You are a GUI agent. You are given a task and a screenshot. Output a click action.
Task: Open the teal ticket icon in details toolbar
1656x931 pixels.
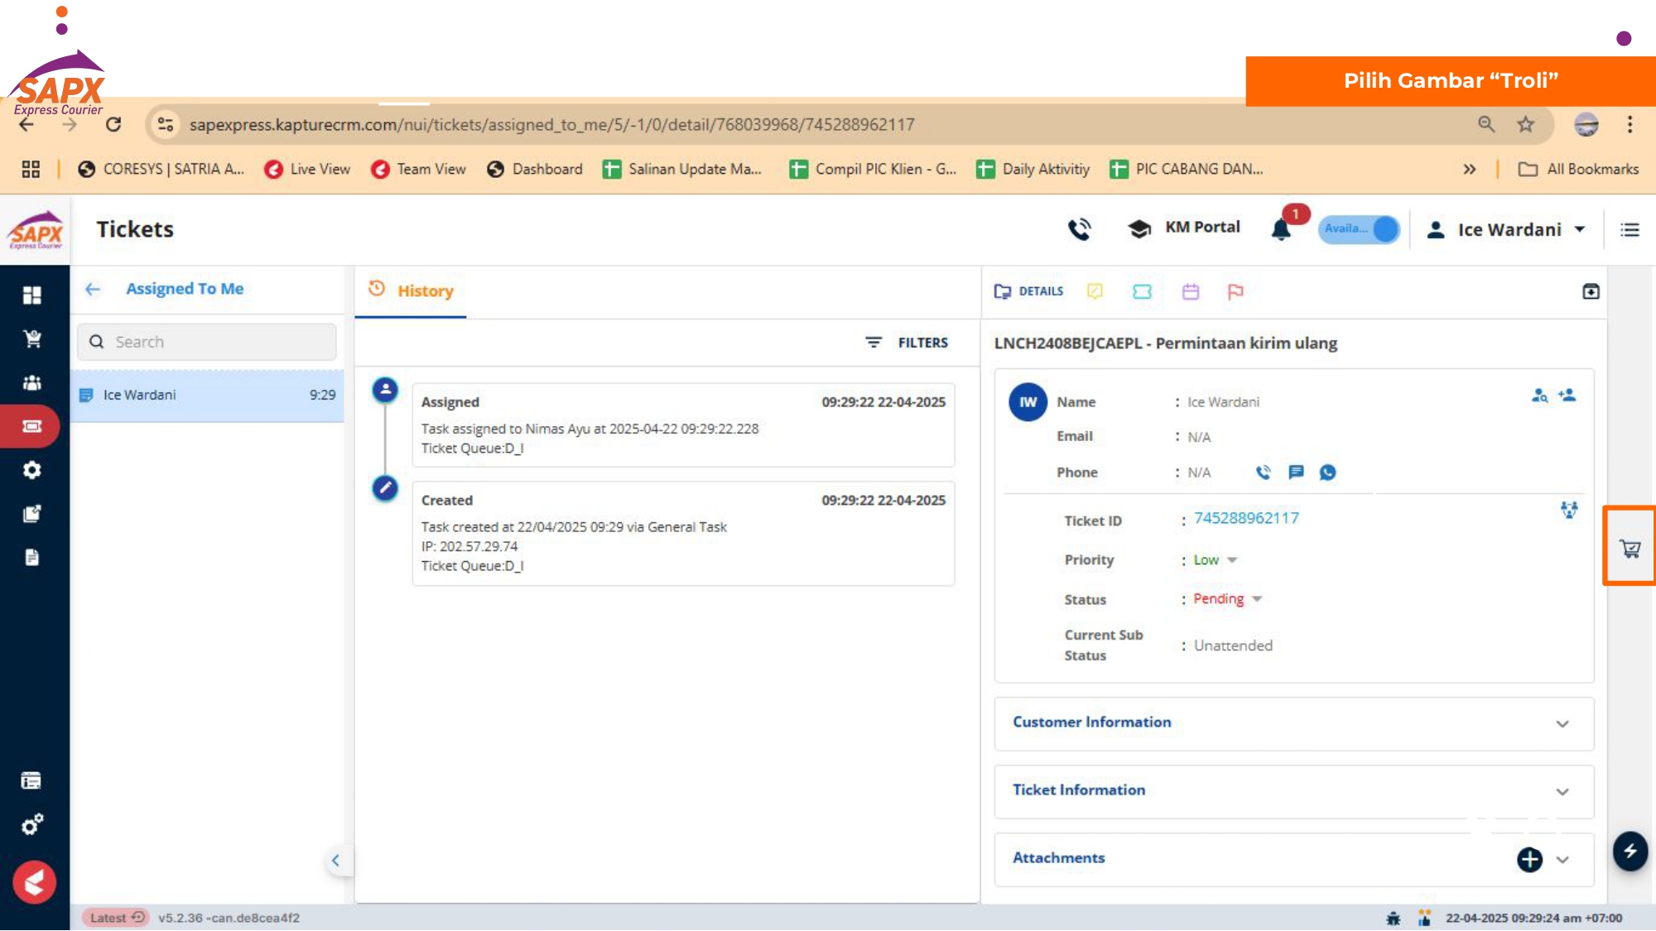1142,291
